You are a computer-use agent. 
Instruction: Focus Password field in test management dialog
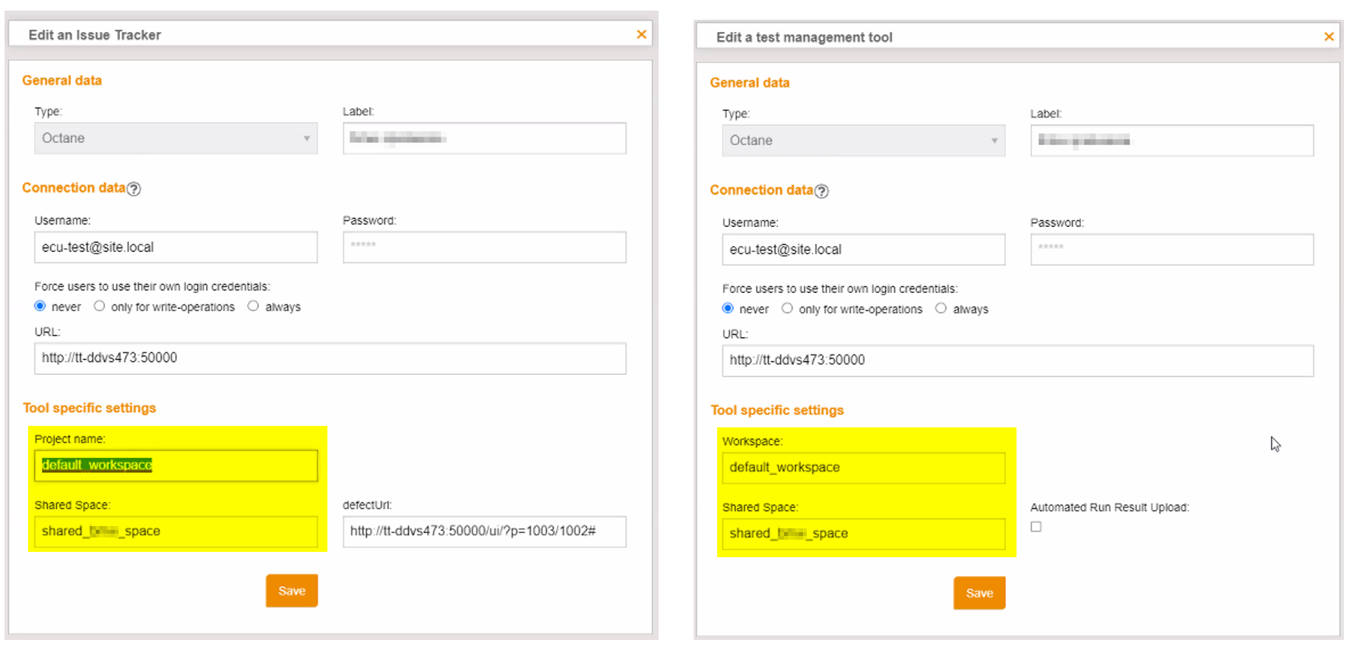[1171, 250]
